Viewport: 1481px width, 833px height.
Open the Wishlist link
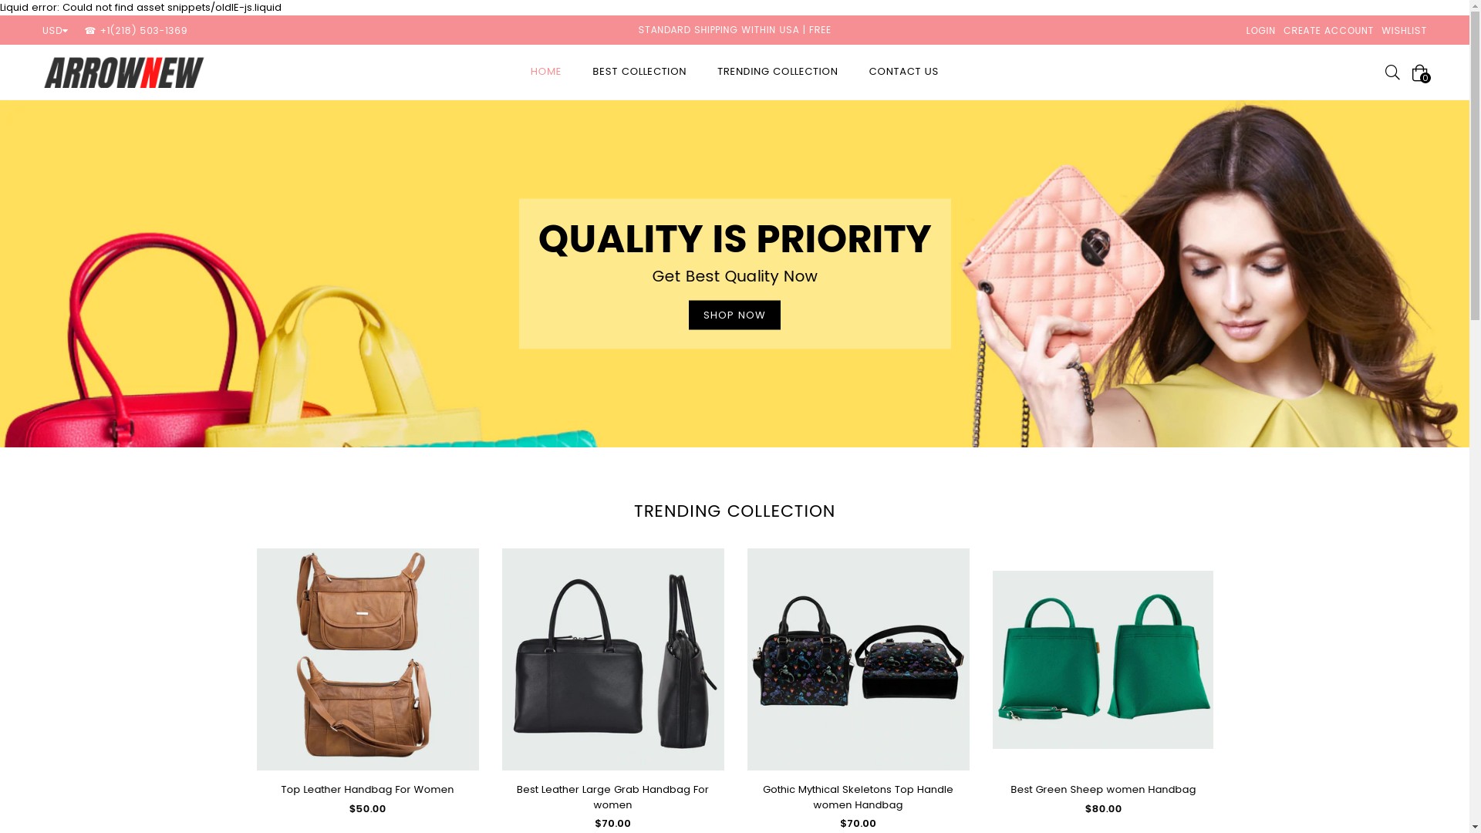click(x=1404, y=31)
